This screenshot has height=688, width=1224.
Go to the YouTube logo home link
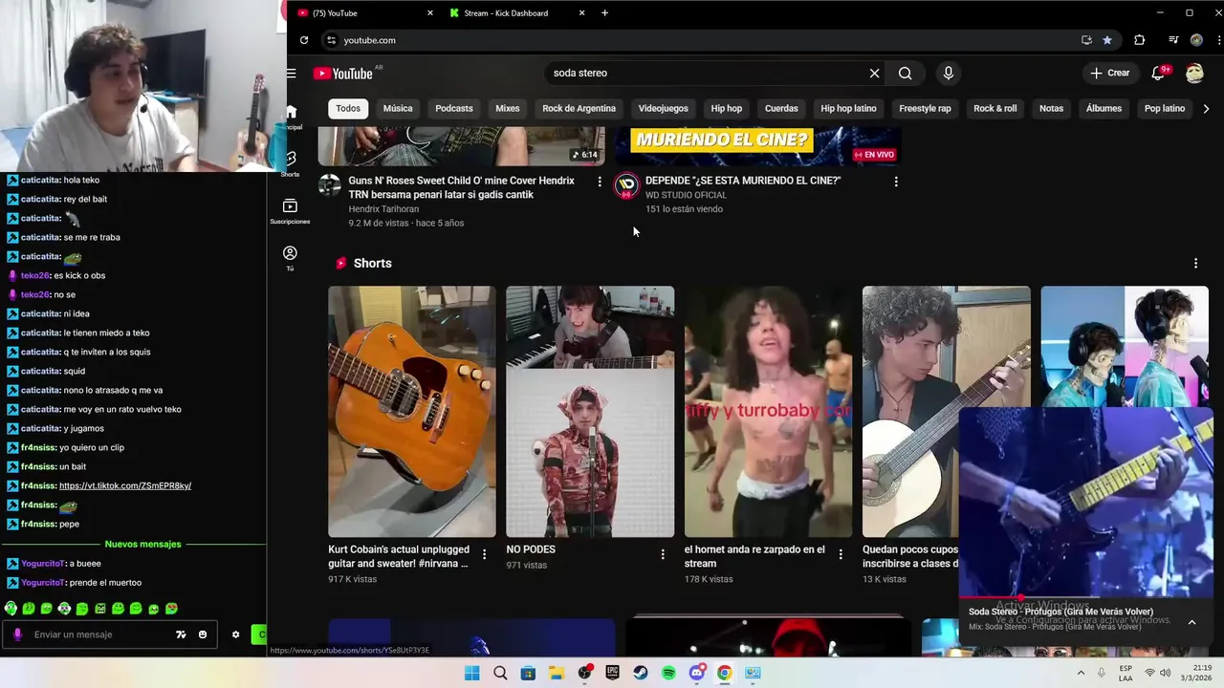[342, 74]
